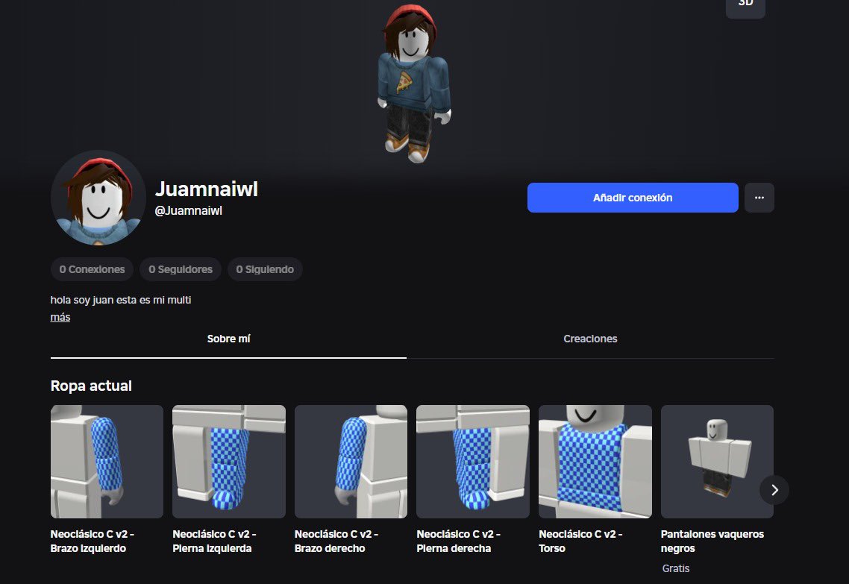Open Neoclásico Torso item thumbnail

[595, 462]
